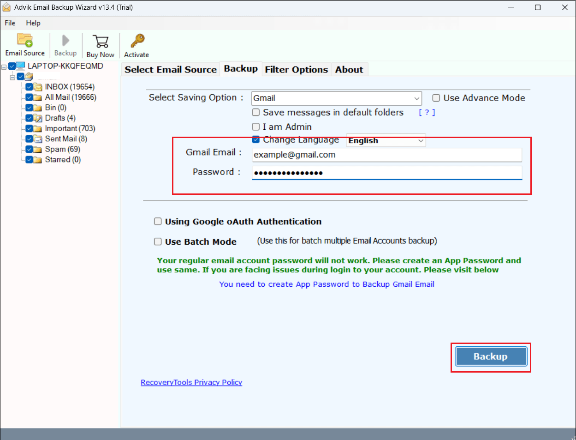Open the Help menu
Image resolution: width=576 pixels, height=440 pixels.
click(33, 23)
